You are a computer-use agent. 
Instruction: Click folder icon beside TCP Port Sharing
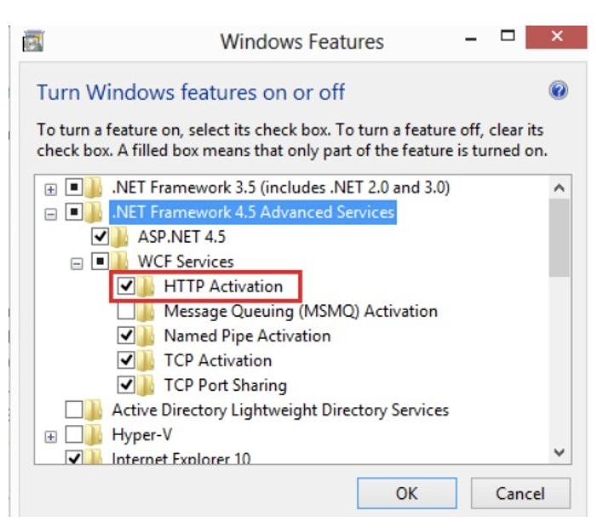[x=146, y=385]
